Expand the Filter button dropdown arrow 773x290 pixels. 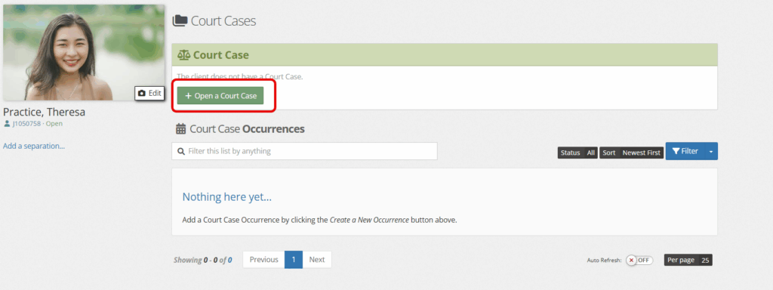pyautogui.click(x=711, y=151)
